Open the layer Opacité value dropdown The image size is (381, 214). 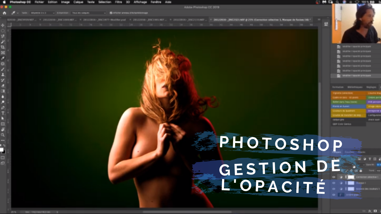tap(378, 164)
